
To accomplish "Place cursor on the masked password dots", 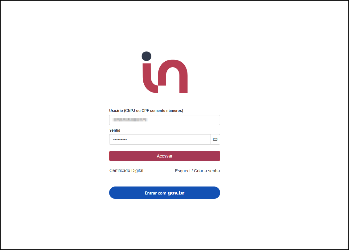I will [x=120, y=140].
